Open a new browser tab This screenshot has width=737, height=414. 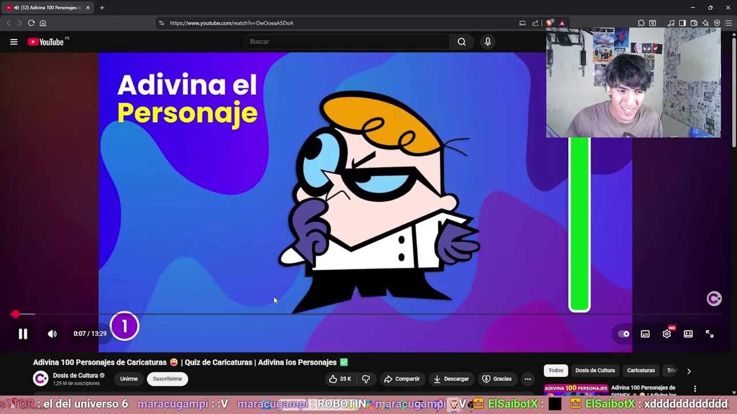point(102,7)
